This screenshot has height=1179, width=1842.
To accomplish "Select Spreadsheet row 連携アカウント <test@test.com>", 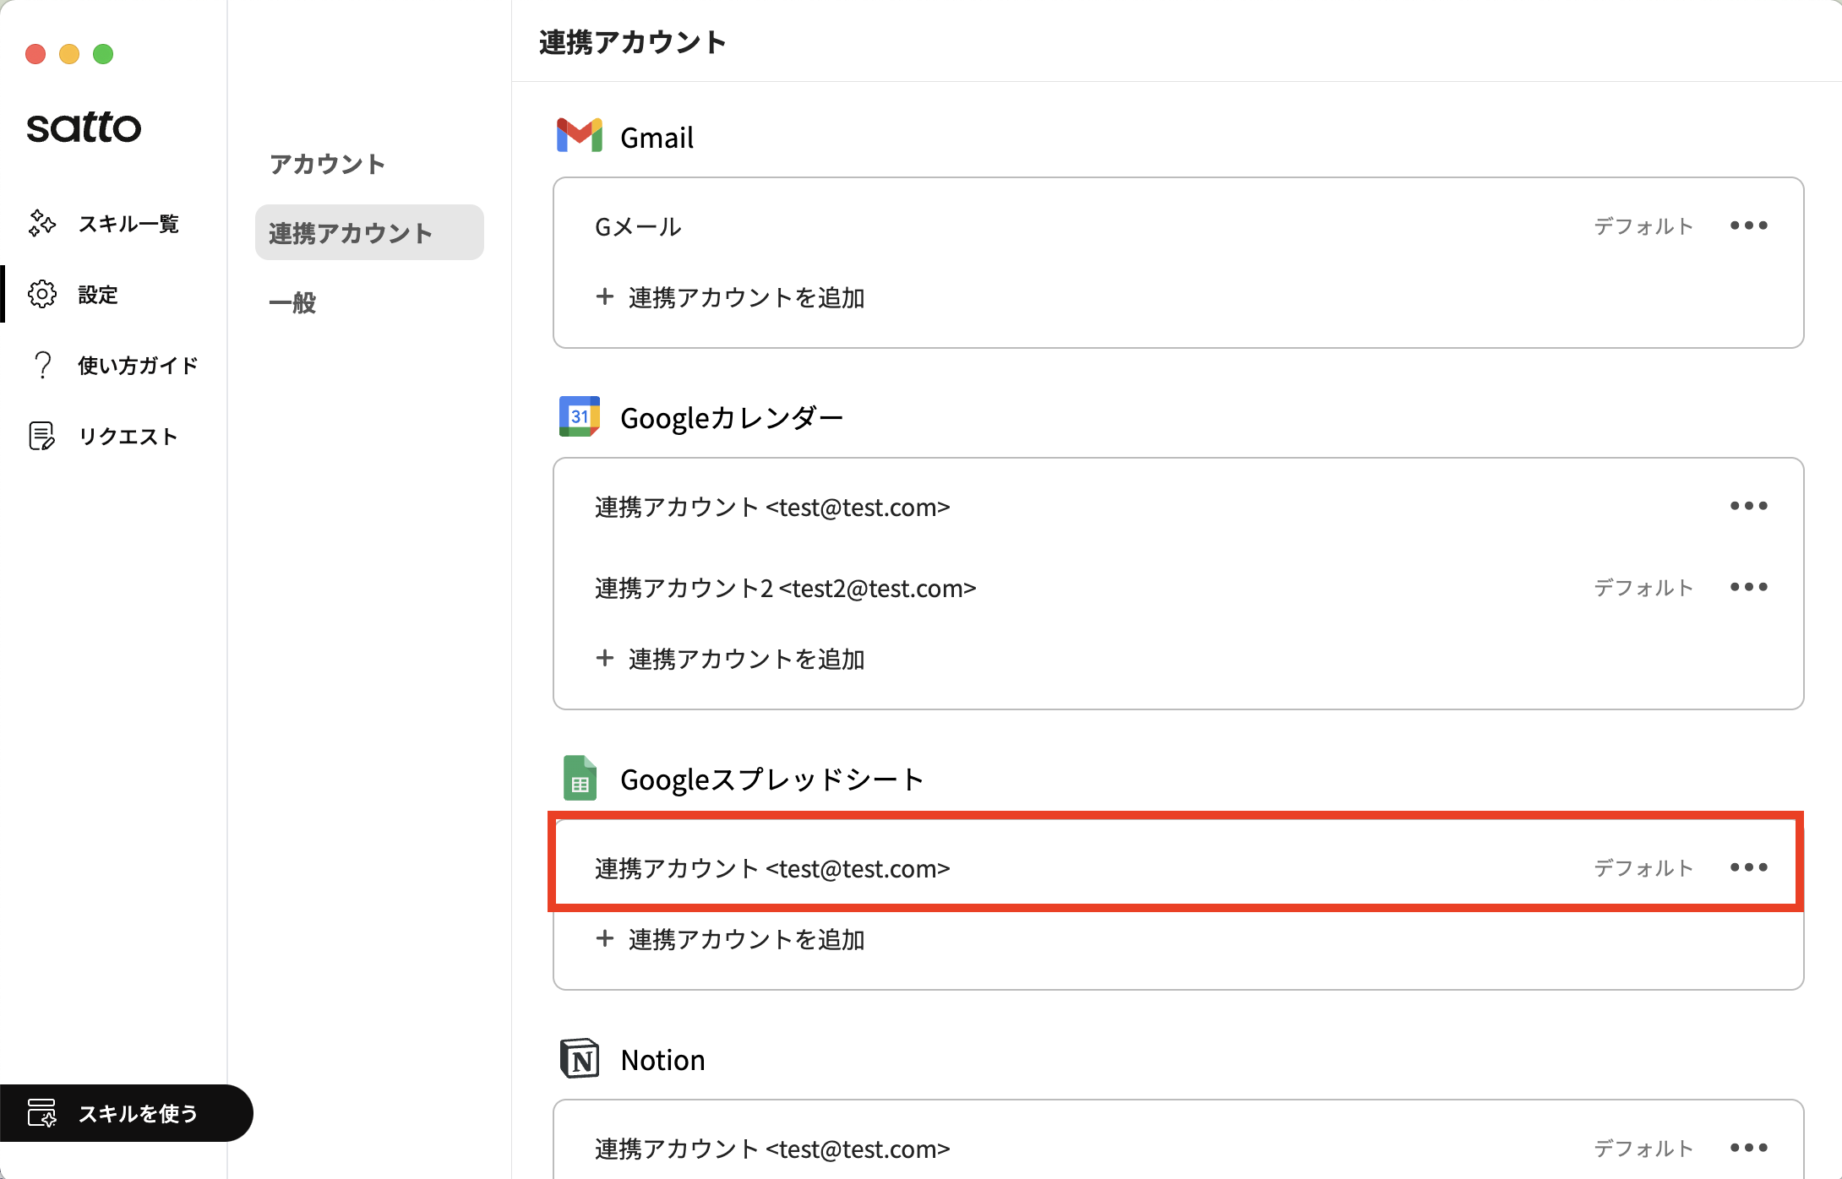I will coord(1178,867).
